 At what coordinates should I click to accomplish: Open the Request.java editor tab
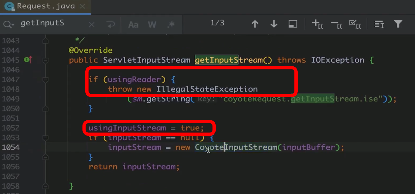(x=46, y=6)
